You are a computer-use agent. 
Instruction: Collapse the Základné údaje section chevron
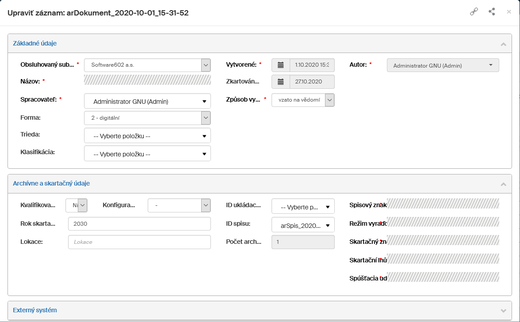pyautogui.click(x=503, y=44)
